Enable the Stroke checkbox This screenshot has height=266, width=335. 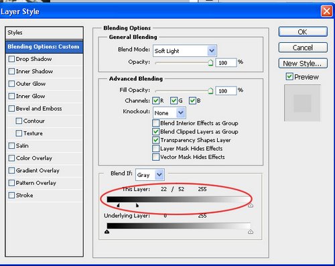pos(11,195)
